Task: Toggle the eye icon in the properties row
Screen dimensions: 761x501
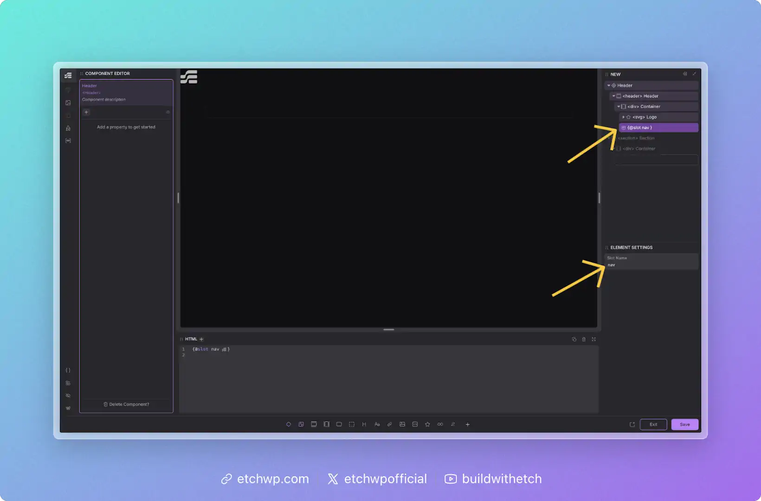Action: [168, 112]
